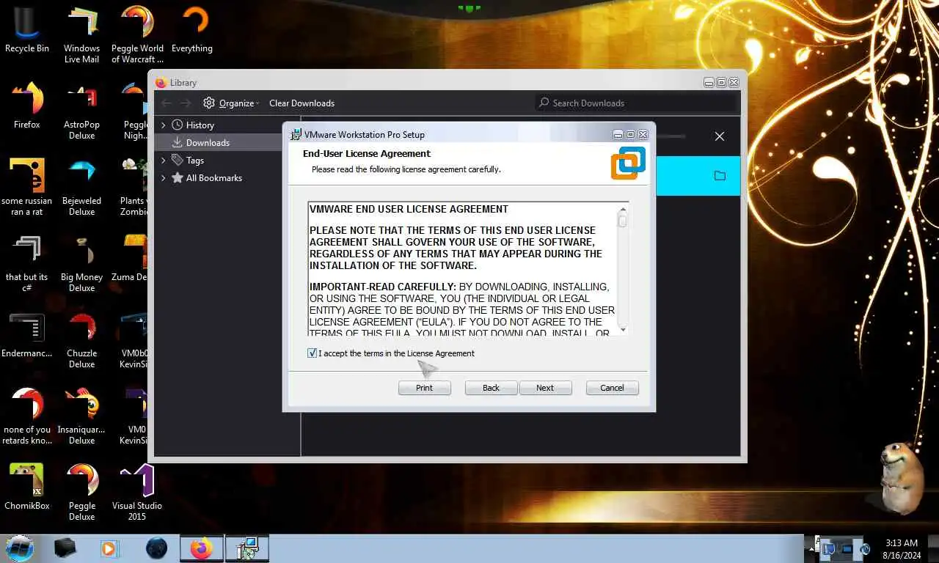Open Peggle Deluxe desktop icon

click(81, 492)
